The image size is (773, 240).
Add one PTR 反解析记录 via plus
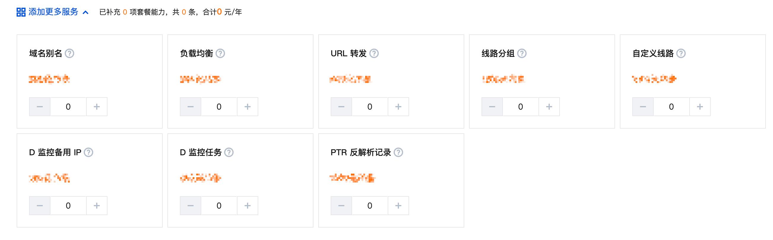pyautogui.click(x=398, y=206)
